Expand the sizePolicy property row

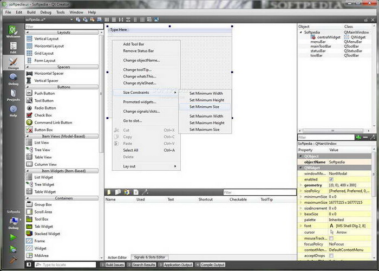point(301,191)
